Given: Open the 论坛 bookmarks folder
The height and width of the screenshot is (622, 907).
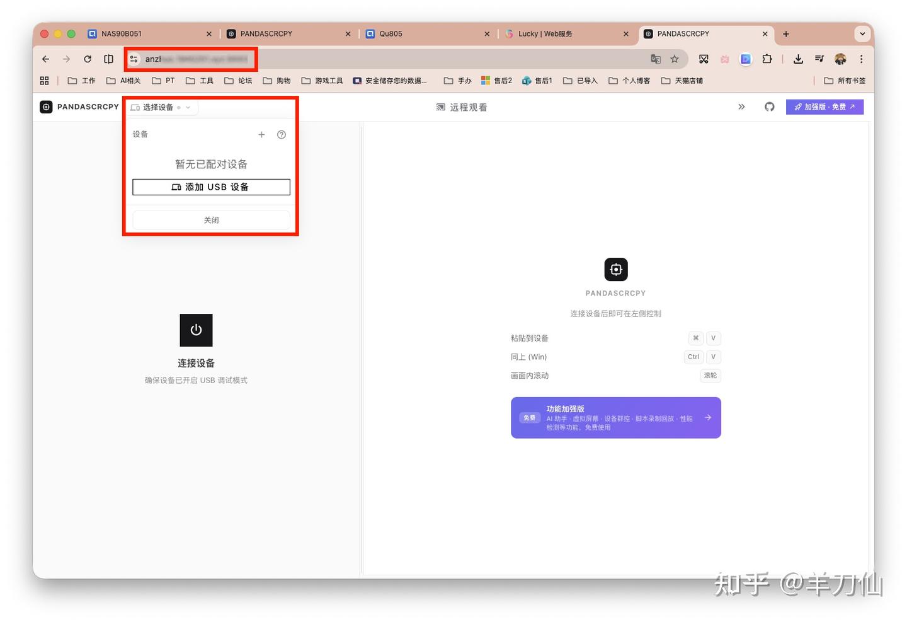Looking at the screenshot, I should 238,81.
